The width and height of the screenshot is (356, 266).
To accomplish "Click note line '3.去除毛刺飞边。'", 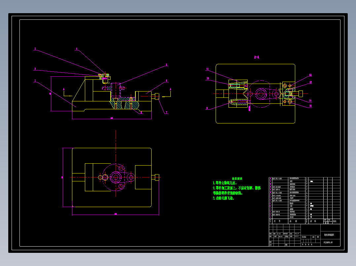I will pos(223,198).
